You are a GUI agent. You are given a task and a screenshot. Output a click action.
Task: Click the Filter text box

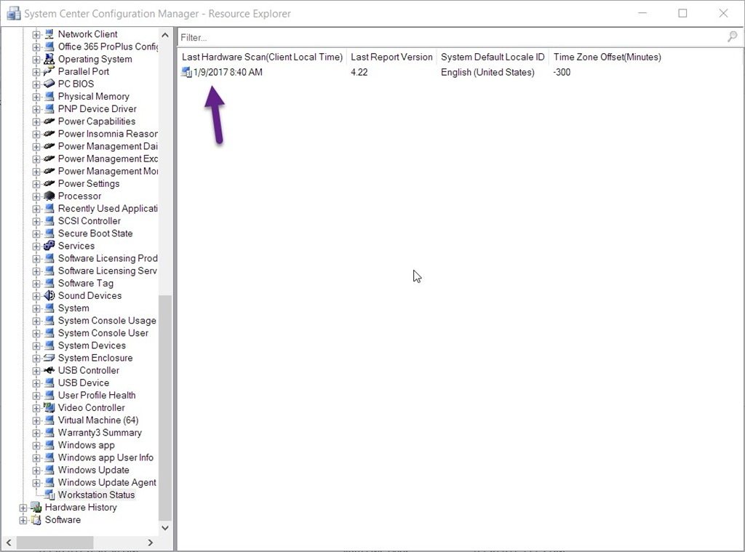click(x=451, y=37)
